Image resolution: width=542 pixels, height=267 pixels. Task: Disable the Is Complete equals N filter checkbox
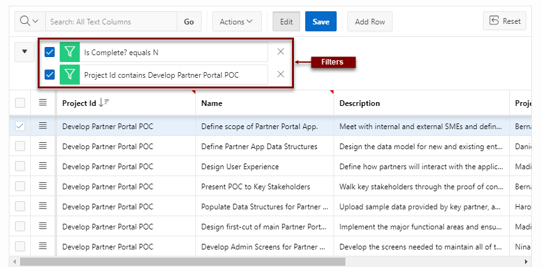[x=50, y=52]
